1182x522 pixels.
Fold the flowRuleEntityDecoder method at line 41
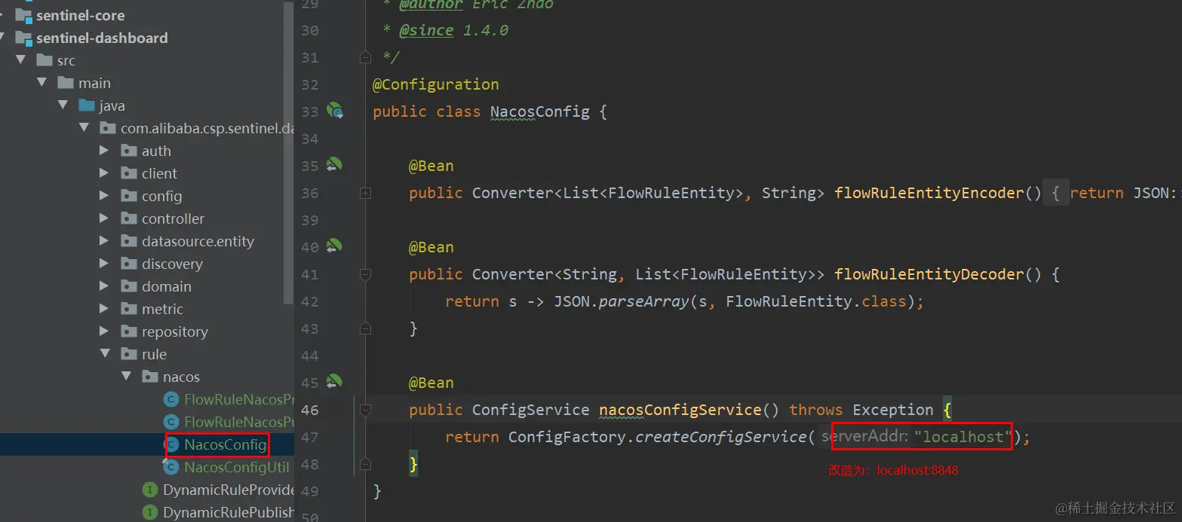click(x=365, y=274)
